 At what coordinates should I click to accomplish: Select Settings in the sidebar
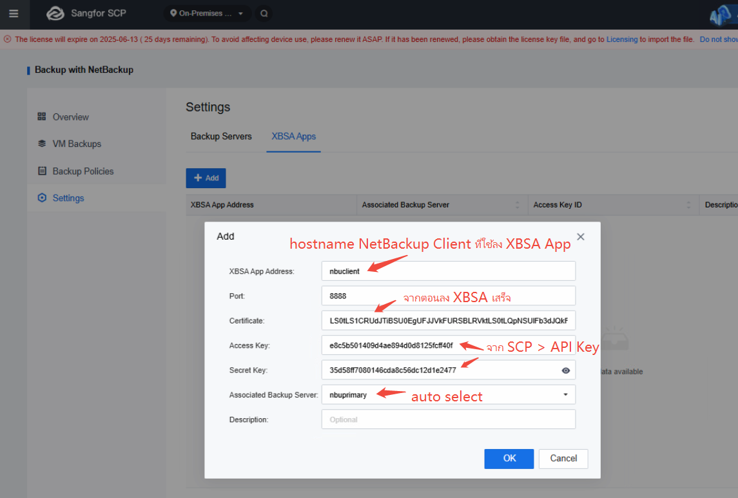68,198
